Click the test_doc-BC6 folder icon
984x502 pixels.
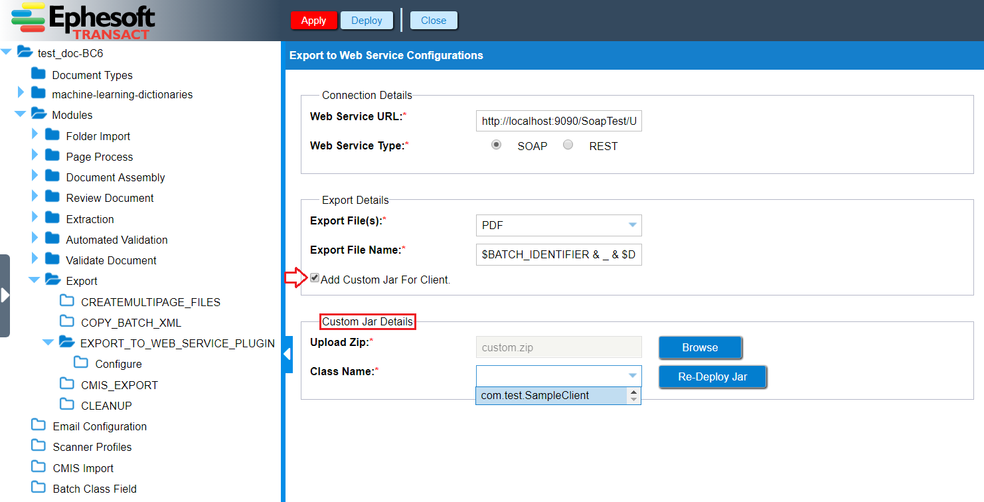point(25,52)
